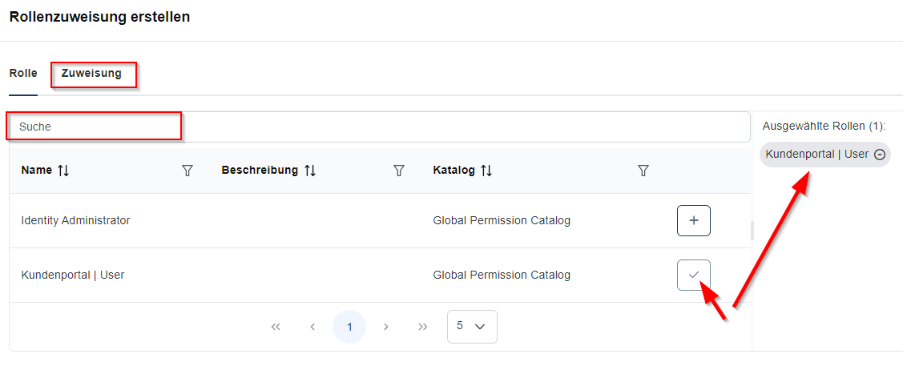Sort by Beschreibung using its arrows icon
The image size is (903, 366).
pyautogui.click(x=310, y=171)
